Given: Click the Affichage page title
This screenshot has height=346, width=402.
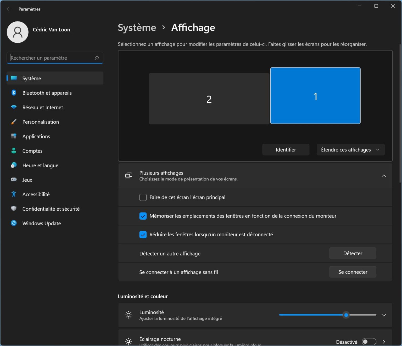Looking at the screenshot, I should tap(193, 27).
